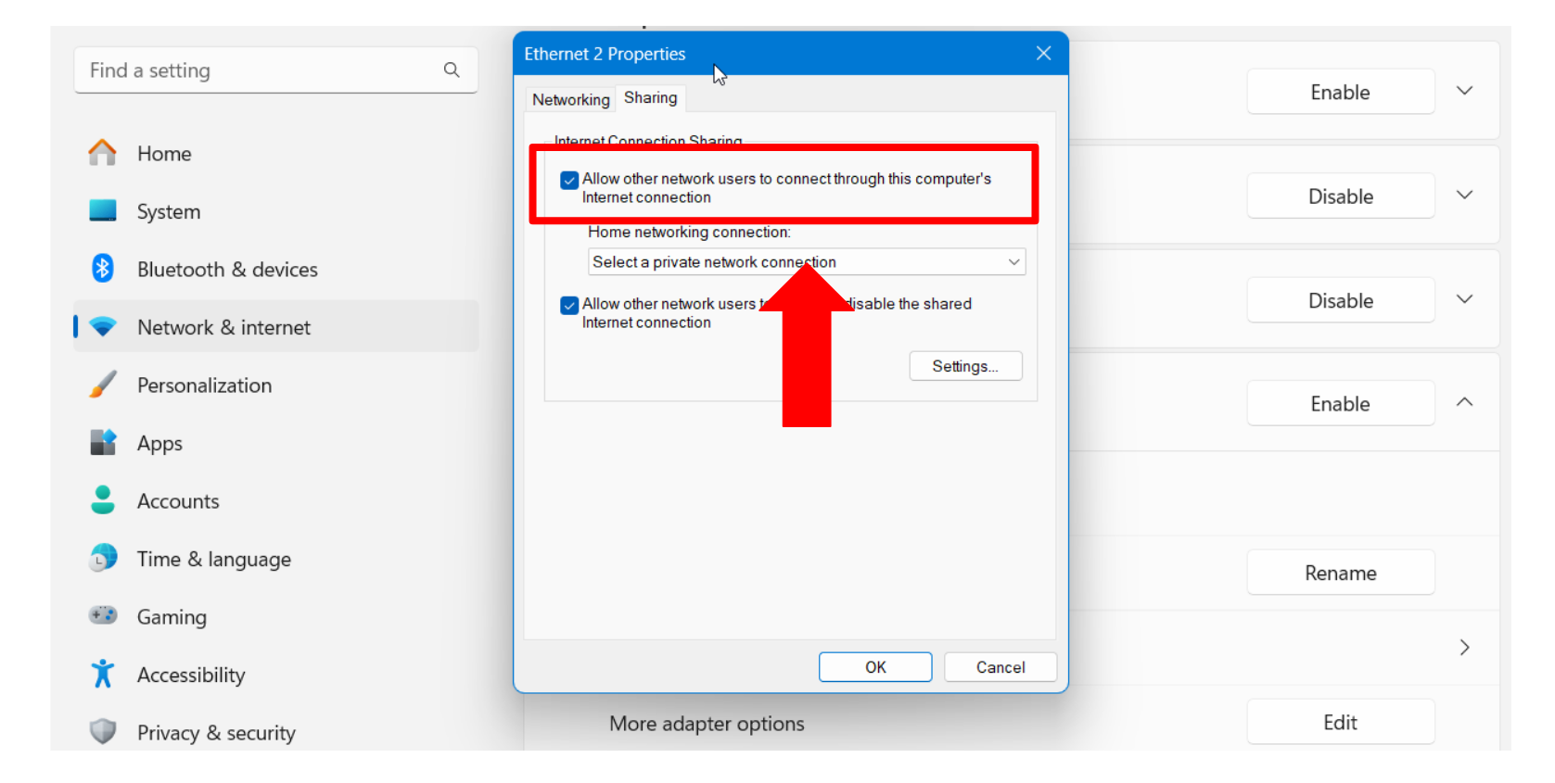
Task: Click the upper Disable adapter button
Action: pyautogui.click(x=1340, y=196)
